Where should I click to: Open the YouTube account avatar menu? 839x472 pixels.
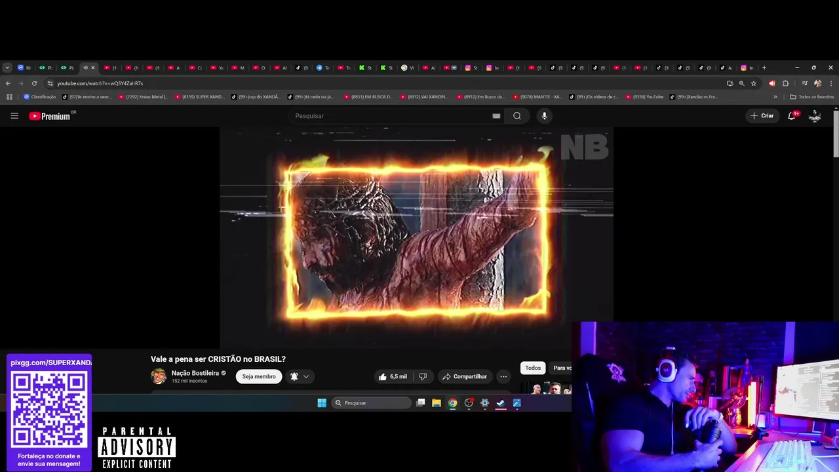pos(815,116)
